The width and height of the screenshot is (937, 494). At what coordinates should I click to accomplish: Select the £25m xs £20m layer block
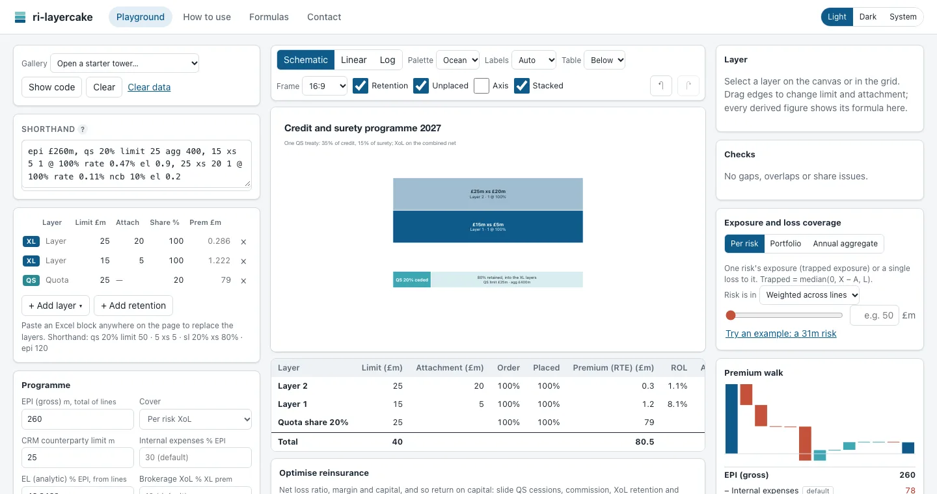[488, 194]
